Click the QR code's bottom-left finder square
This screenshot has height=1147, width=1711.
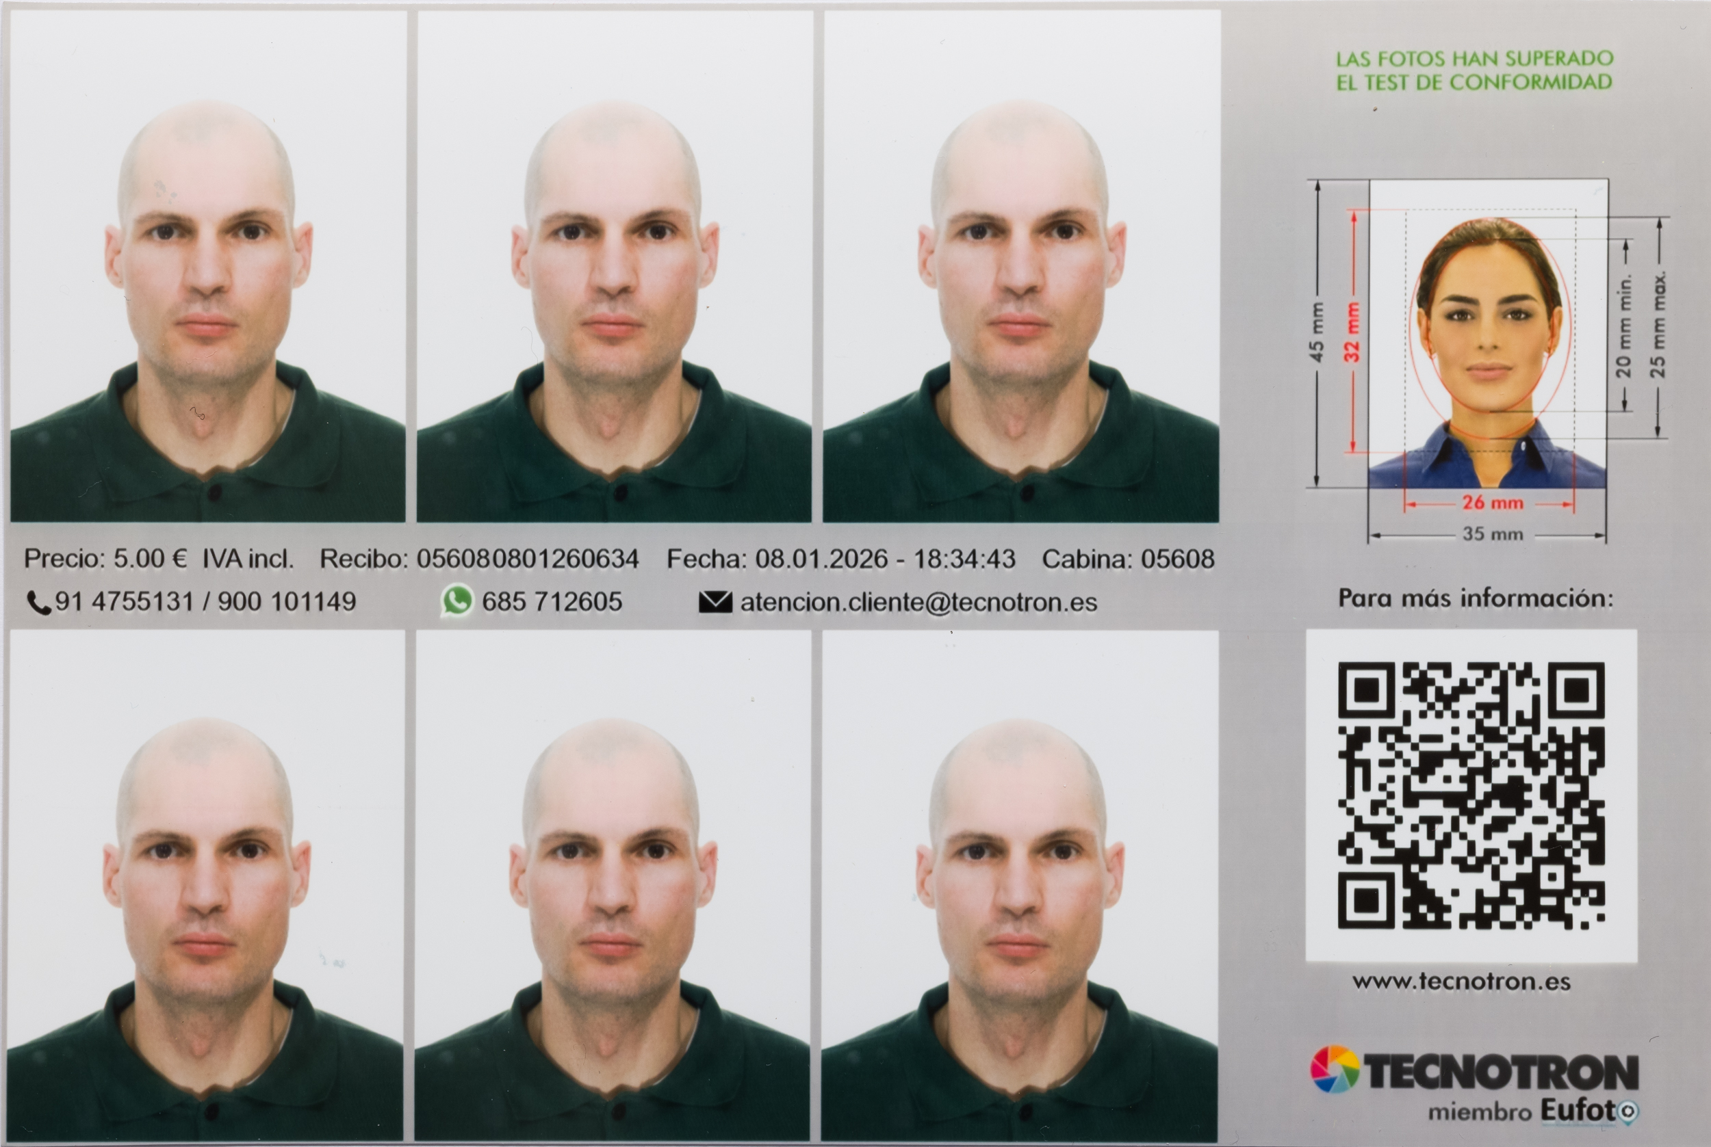coord(1365,901)
